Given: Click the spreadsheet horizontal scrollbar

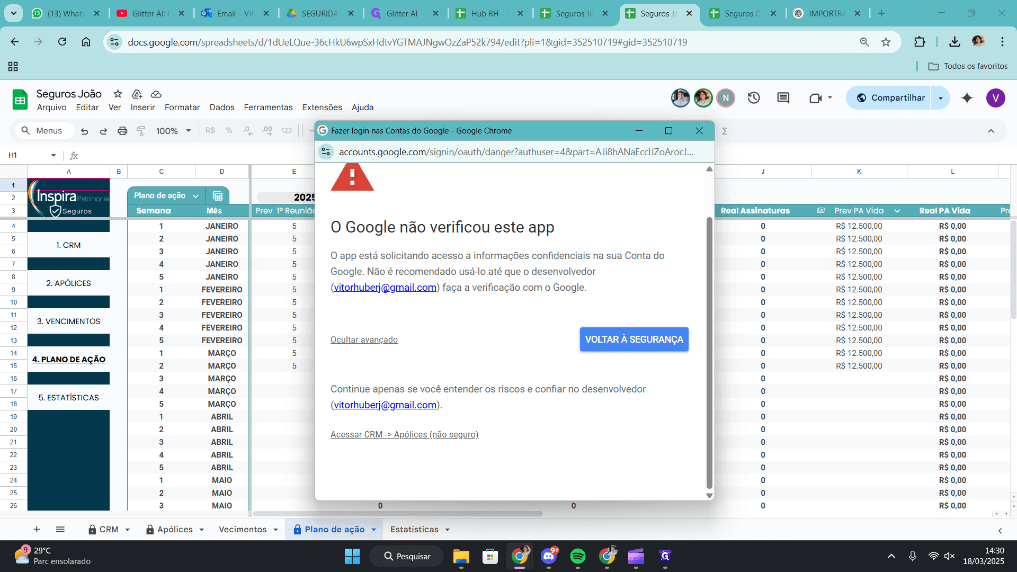Looking at the screenshot, I should point(398,514).
